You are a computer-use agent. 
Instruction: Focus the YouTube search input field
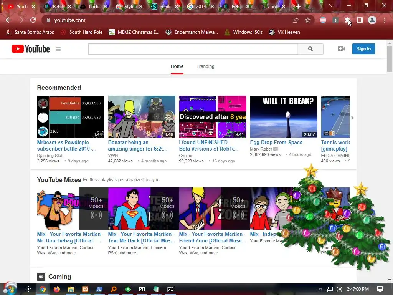(193, 49)
